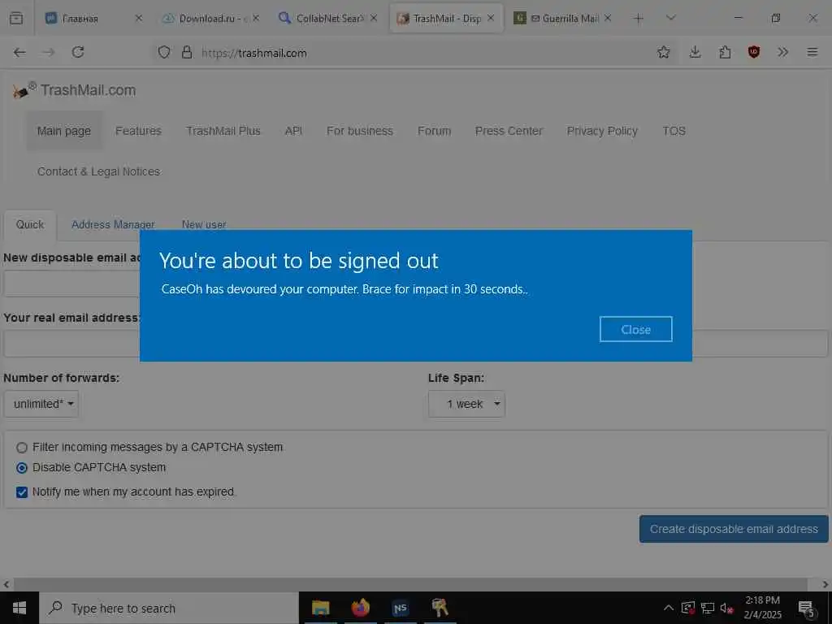Screen dimensions: 832x624
Task: Click tray security alert icon
Action: tap(688, 608)
